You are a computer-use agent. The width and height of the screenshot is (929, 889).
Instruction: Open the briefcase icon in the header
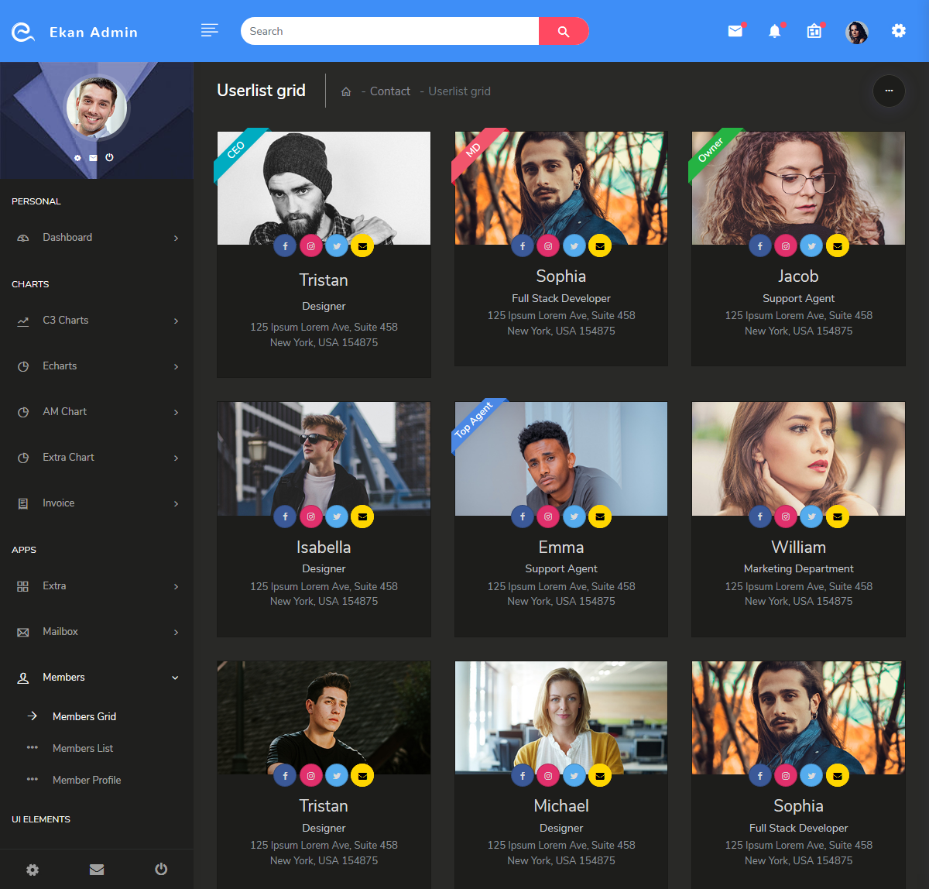(814, 31)
